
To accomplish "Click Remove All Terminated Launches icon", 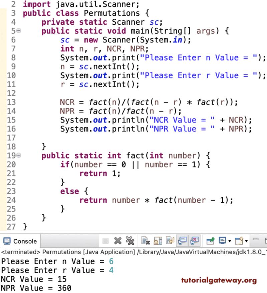I will [x=130, y=241].
